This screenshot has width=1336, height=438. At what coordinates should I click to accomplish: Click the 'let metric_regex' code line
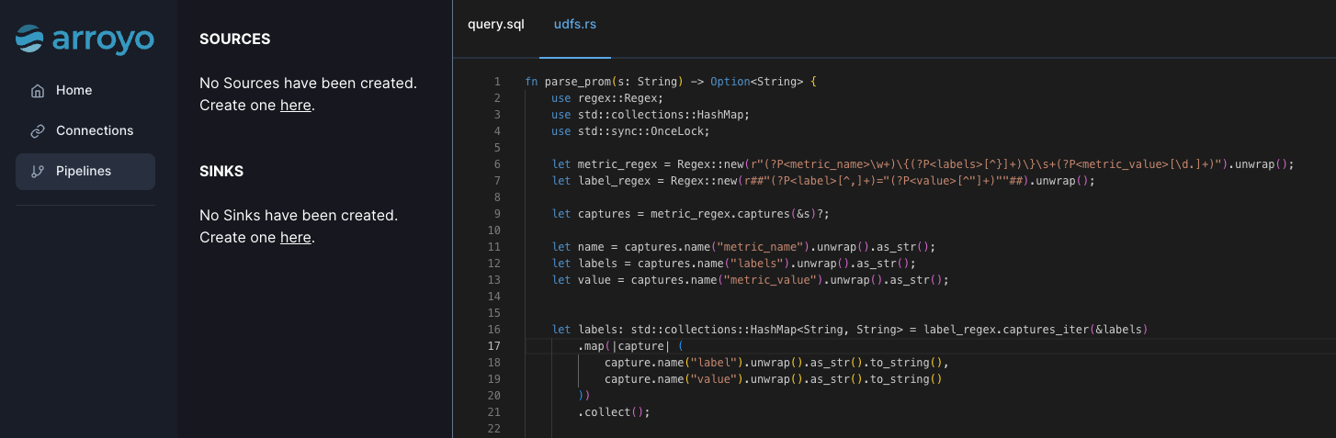[923, 164]
